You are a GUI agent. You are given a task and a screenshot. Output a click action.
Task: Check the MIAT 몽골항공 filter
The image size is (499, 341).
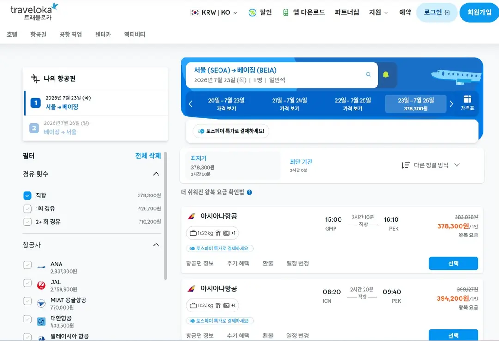coord(27,301)
